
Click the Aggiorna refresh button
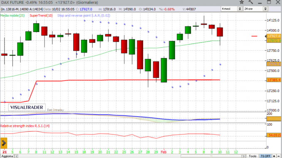(x=7, y=156)
